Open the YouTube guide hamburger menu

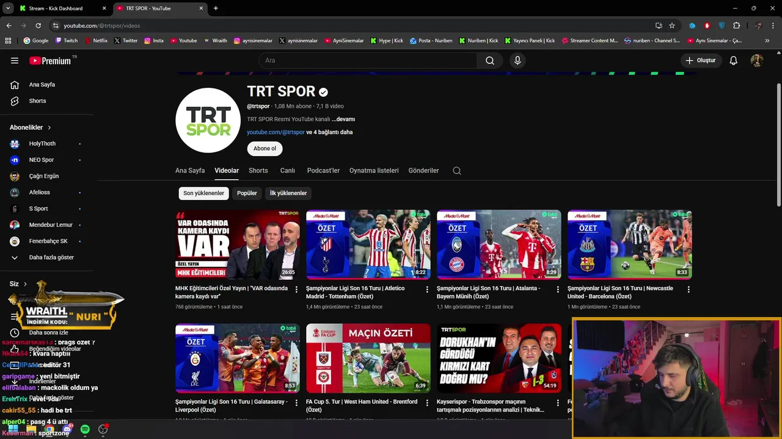pyautogui.click(x=15, y=60)
